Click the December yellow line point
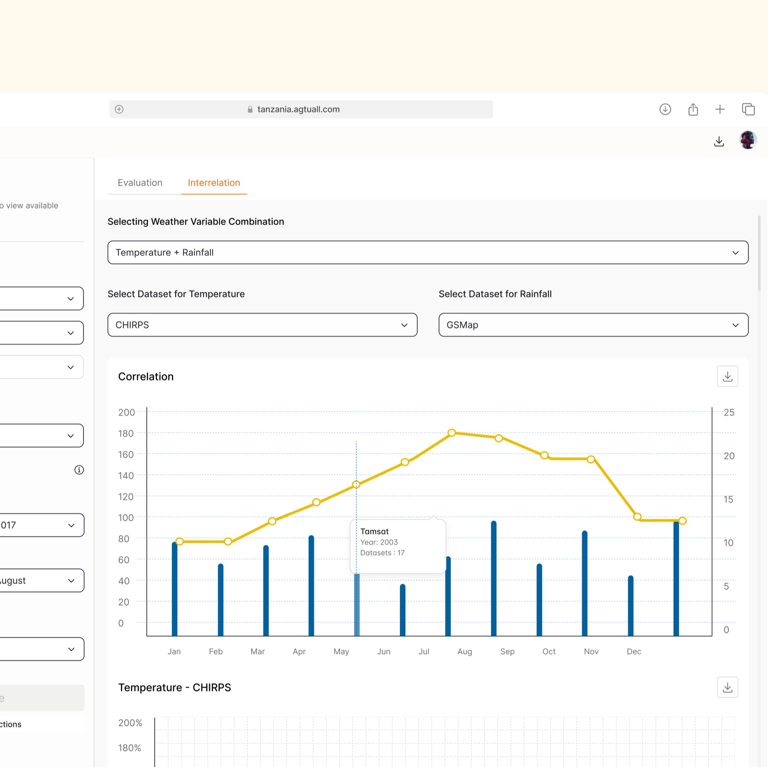This screenshot has height=767, width=768. coord(637,517)
